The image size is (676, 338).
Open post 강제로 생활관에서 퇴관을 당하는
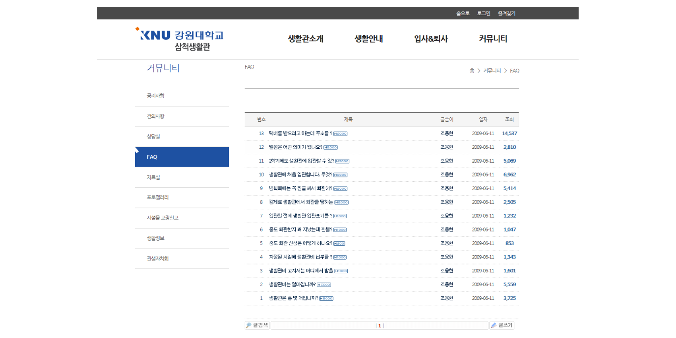(x=301, y=202)
